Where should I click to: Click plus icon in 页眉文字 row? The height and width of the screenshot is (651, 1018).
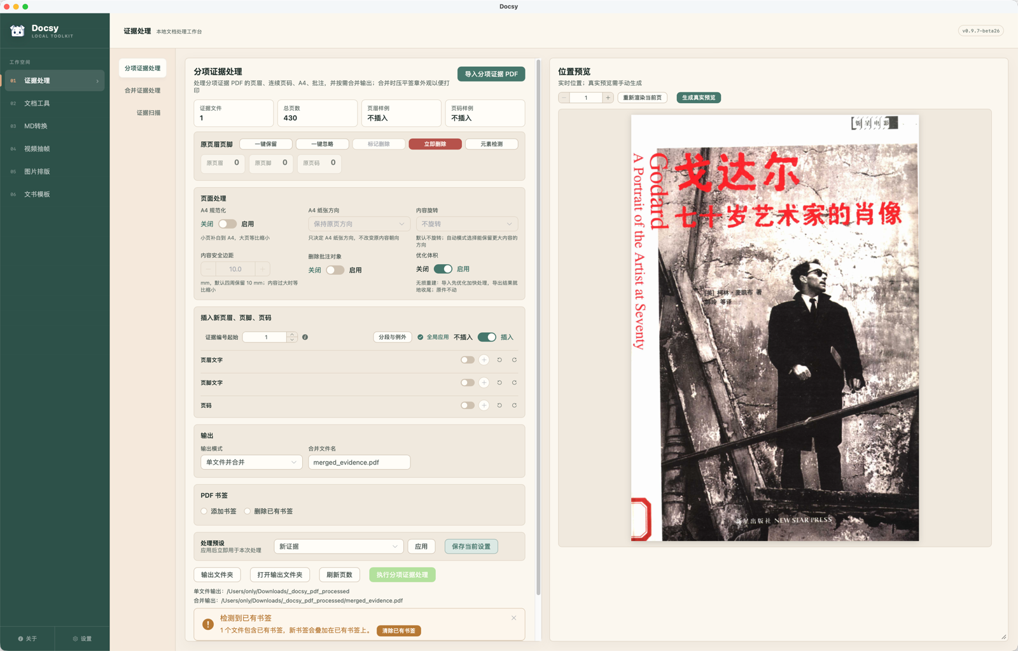484,360
